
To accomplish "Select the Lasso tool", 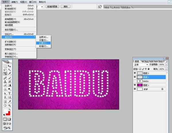I will [5, 70].
